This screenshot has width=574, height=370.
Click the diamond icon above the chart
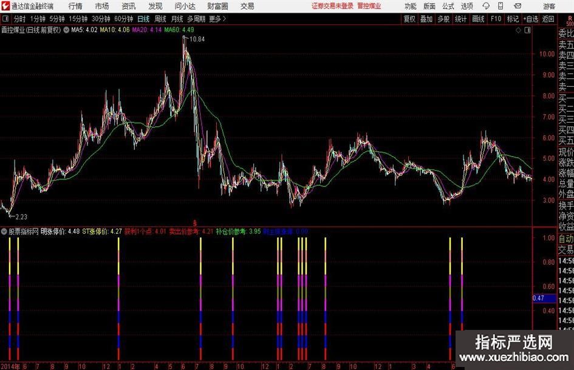[x=518, y=30]
